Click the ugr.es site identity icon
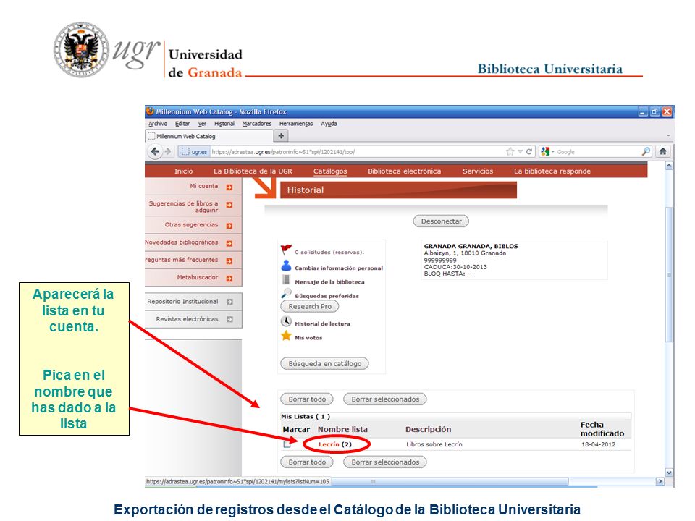 click(194, 151)
